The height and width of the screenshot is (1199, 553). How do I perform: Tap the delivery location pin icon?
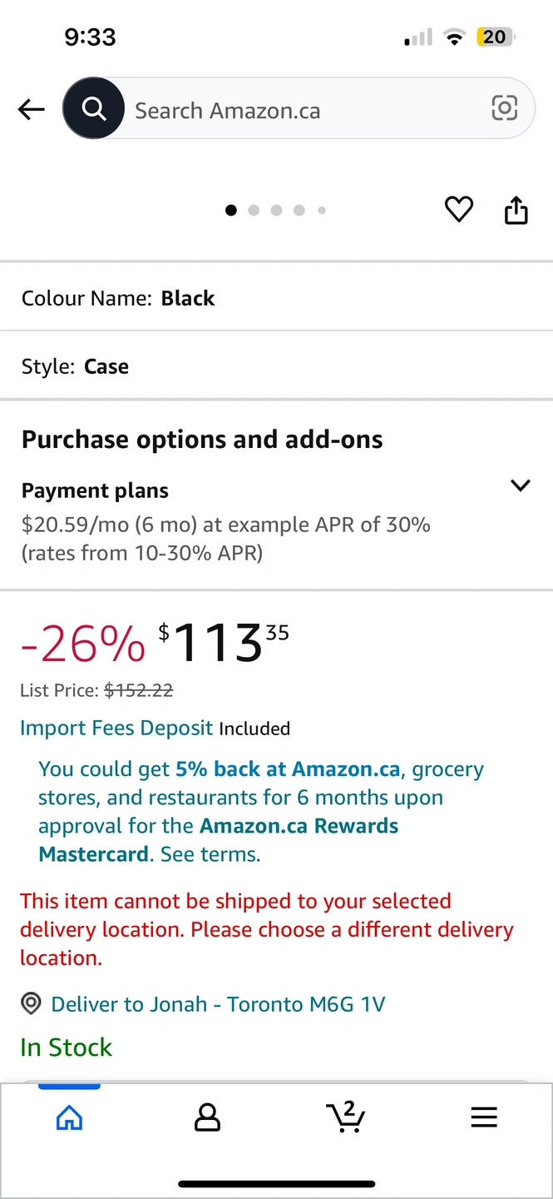[31, 1003]
